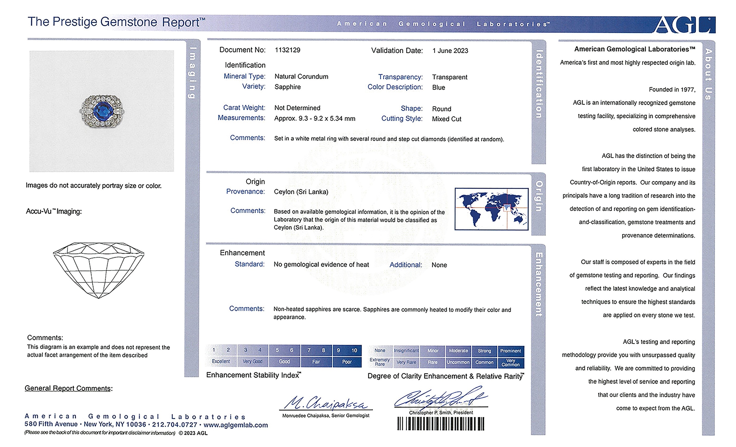Click the Extremely Rare rarity cell

coord(380,362)
